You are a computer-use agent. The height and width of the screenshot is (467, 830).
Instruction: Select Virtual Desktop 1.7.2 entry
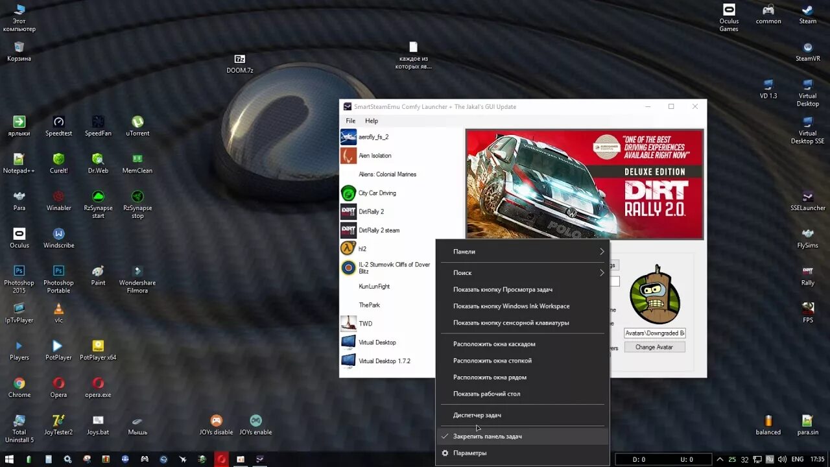[x=387, y=361]
